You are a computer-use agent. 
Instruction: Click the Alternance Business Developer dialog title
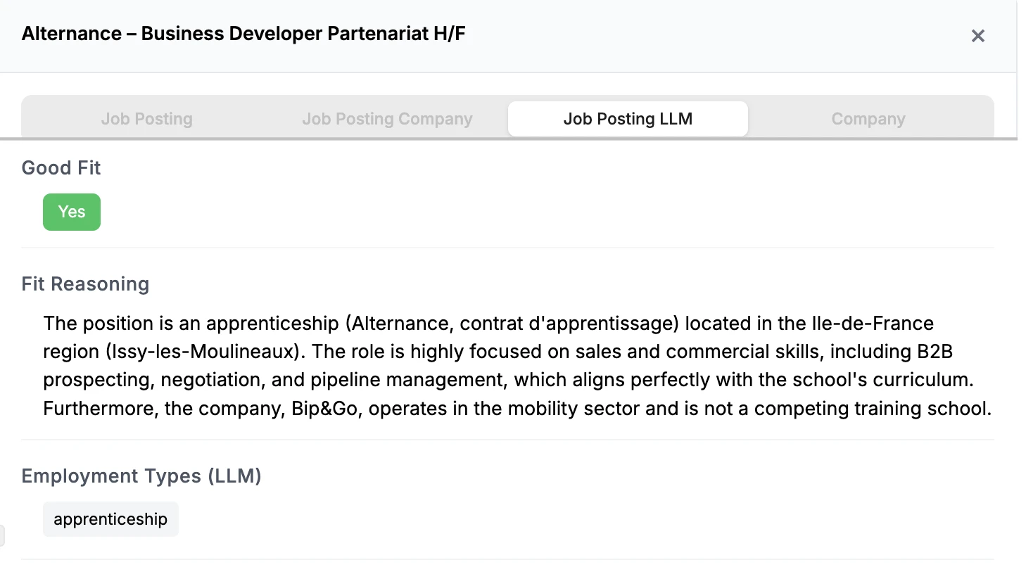[243, 34]
